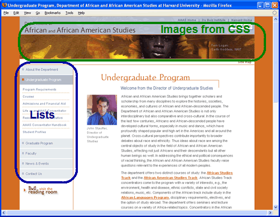Click visit the reading room graphic
The image size is (280, 217).
[41, 190]
